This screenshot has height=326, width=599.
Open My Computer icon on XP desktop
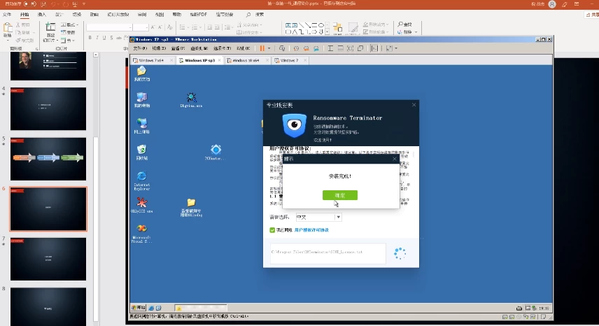(142, 97)
